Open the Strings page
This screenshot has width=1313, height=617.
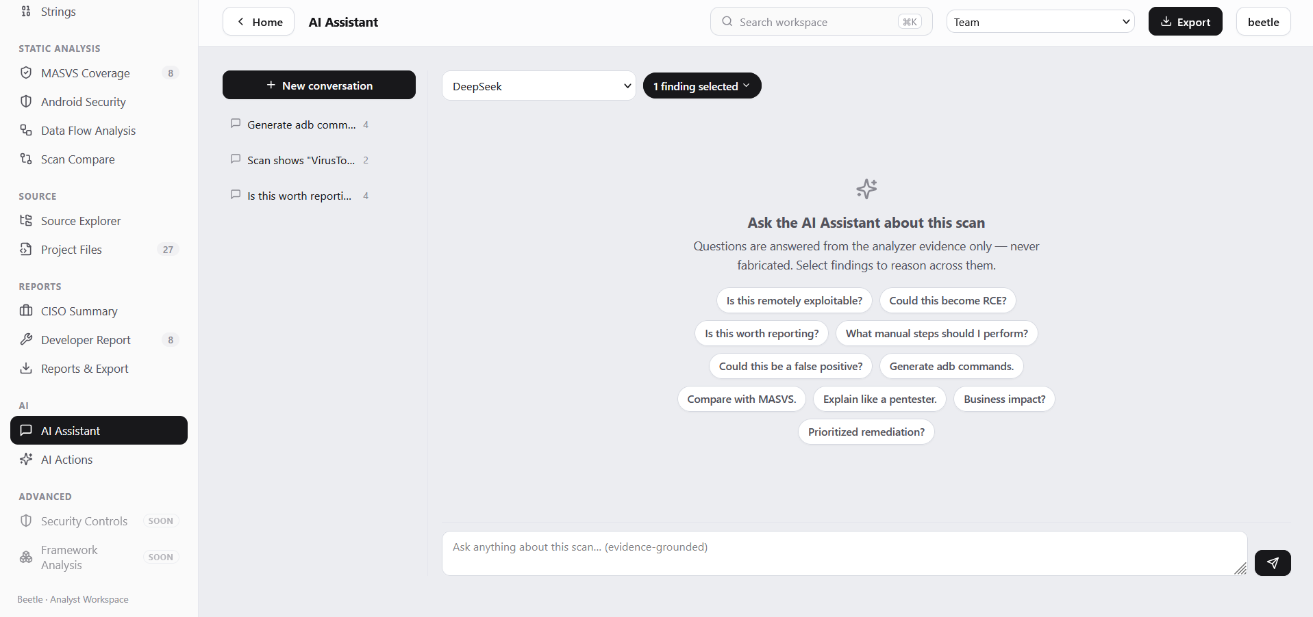coord(99,12)
